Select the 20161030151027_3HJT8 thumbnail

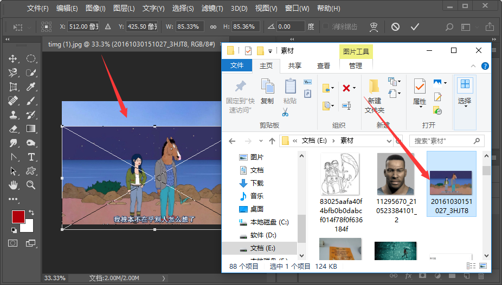452,184
